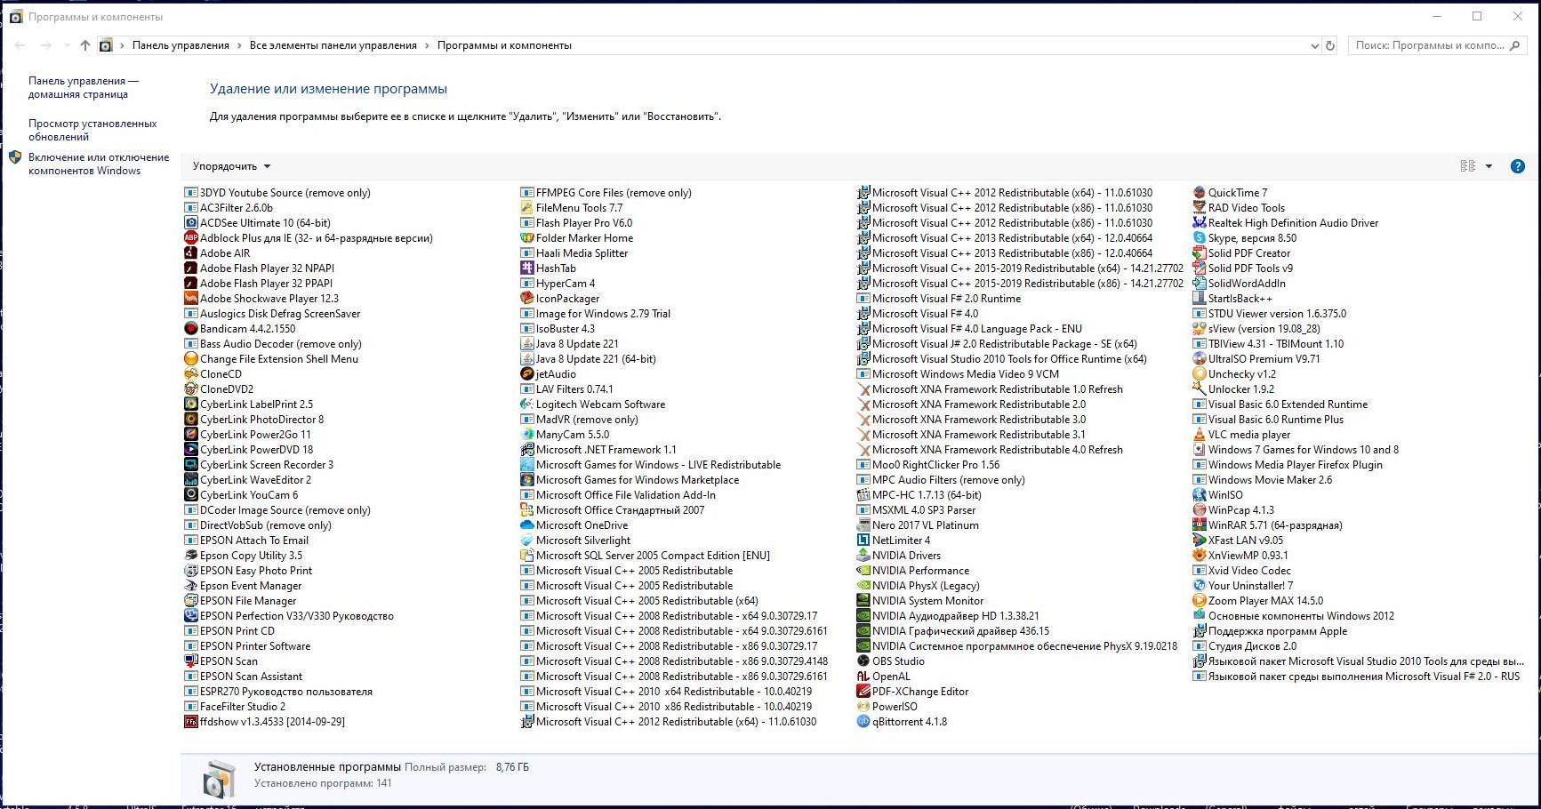
Task: Click the Skype icon
Action: tap(1199, 238)
